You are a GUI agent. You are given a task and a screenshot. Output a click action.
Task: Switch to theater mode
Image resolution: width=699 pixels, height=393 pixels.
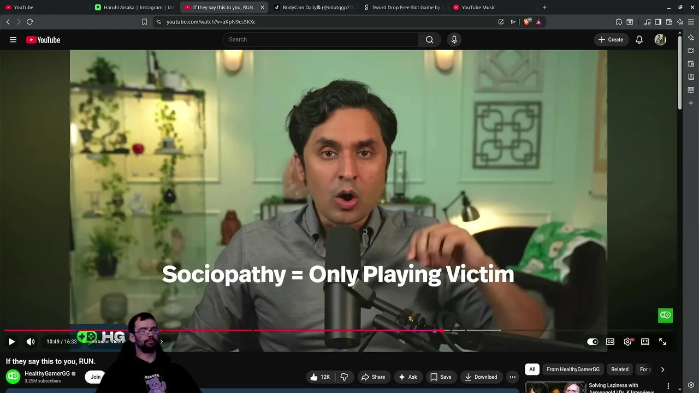645,342
